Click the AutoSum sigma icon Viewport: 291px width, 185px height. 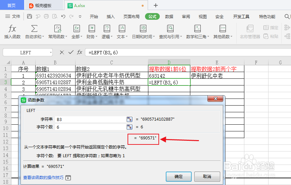[34, 29]
